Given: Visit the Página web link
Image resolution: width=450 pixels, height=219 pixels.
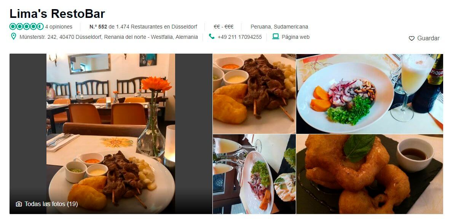Looking at the screenshot, I should tap(295, 37).
